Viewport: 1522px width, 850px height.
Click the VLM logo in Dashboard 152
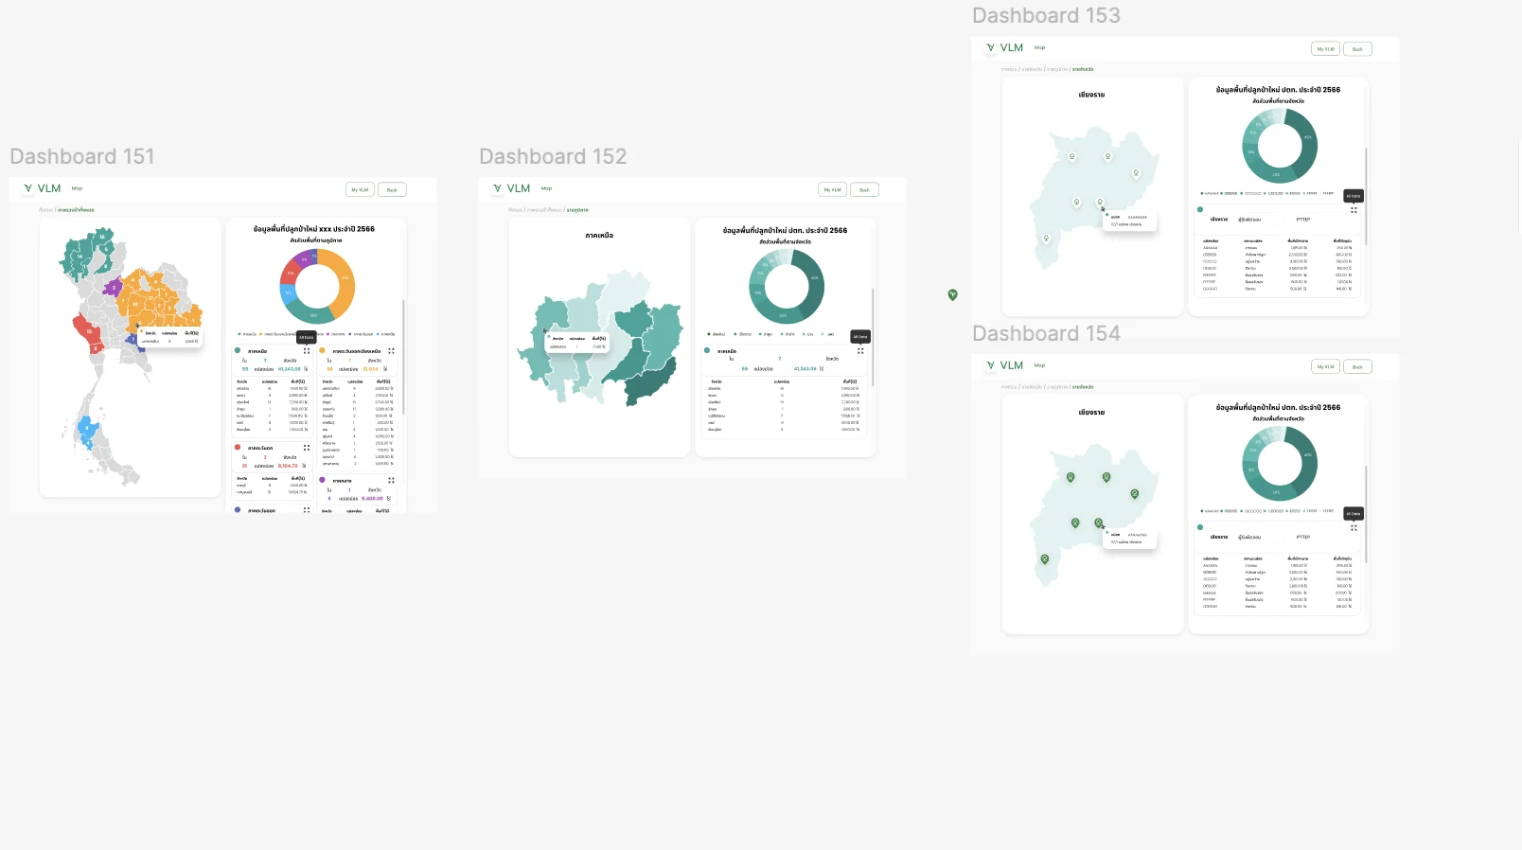(511, 188)
